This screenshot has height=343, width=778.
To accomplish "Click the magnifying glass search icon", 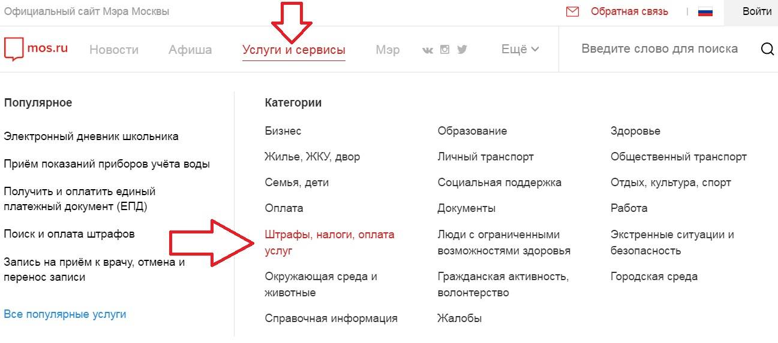I will pyautogui.click(x=767, y=49).
